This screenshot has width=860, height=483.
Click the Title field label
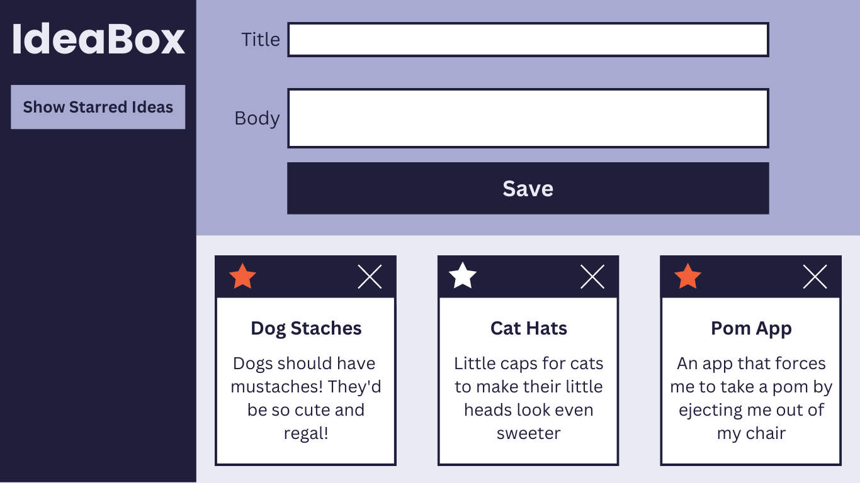coord(261,40)
